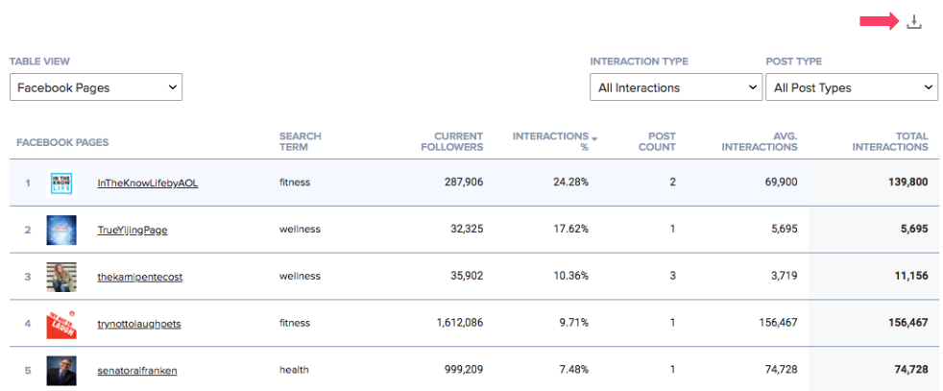Sort by Interactions % column arrow
Screen dimensions: 943x391
pyautogui.click(x=594, y=139)
